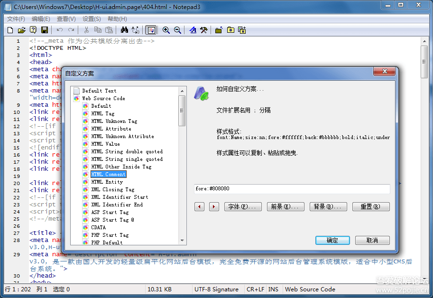Screen dimensions: 433x298
Task: Collapse the Web Source Code tree node
Action: coord(103,98)
